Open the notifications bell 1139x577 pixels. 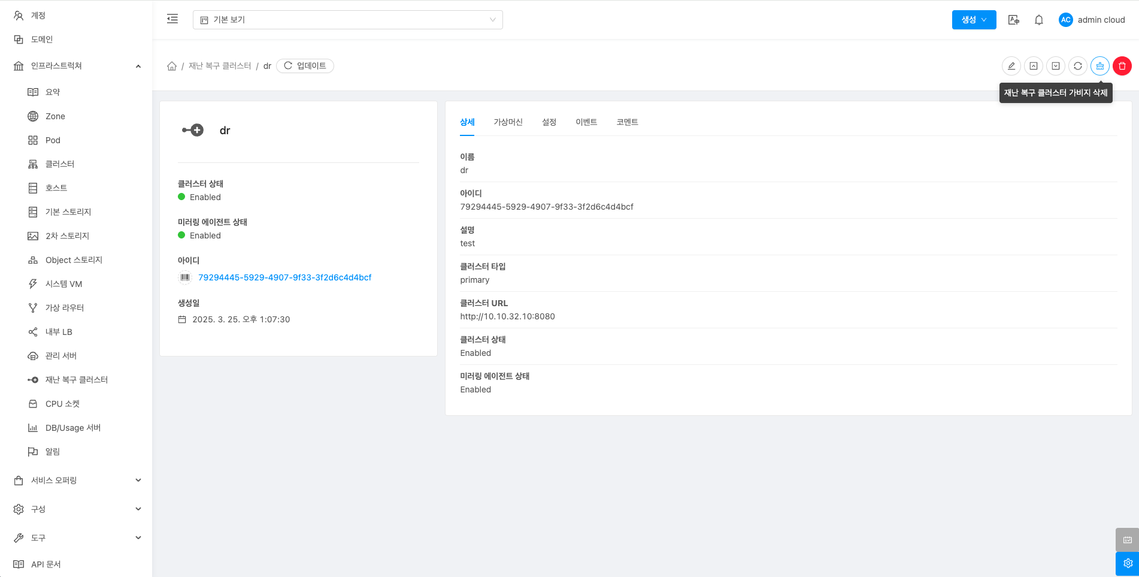coord(1038,20)
